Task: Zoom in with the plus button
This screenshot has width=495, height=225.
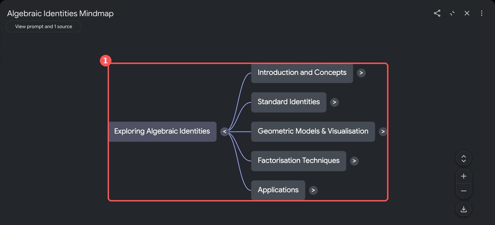Action: (464, 176)
